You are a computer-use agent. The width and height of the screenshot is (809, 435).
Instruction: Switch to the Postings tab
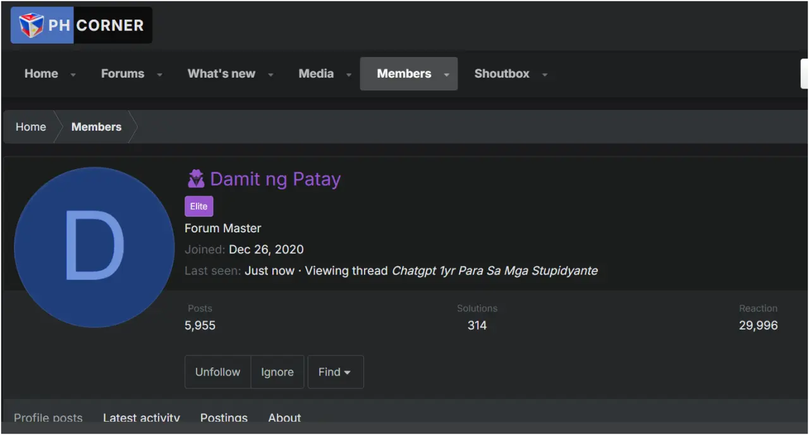click(x=224, y=418)
